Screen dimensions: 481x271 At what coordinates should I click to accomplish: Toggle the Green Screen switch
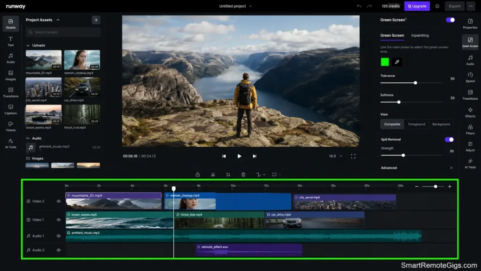point(450,20)
